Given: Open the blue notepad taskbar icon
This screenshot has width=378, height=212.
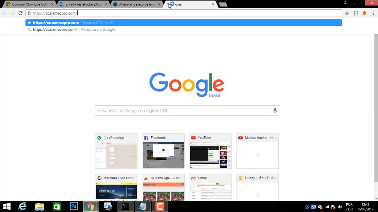Looking at the screenshot, I should pyautogui.click(x=142, y=206).
